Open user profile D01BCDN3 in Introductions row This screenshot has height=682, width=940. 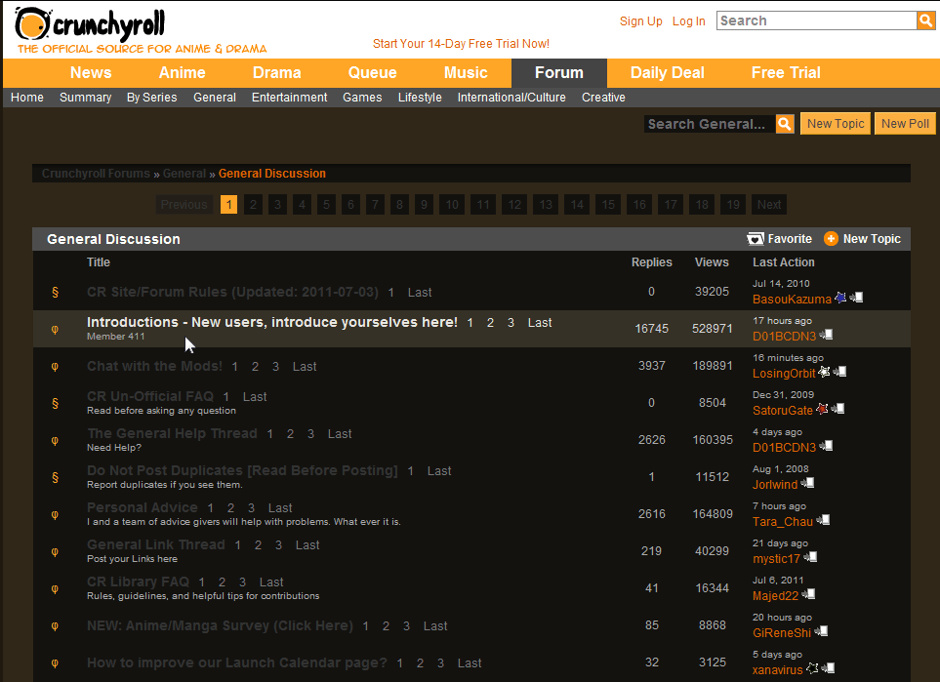tap(784, 337)
